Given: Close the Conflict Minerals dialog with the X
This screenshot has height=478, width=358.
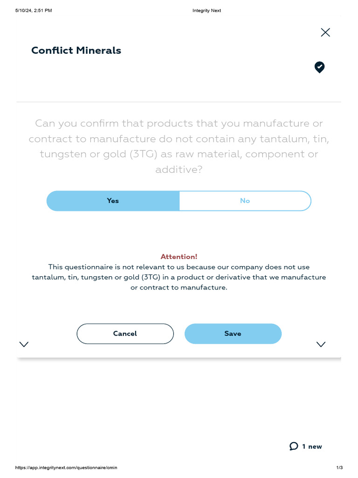Looking at the screenshot, I should pyautogui.click(x=325, y=32).
